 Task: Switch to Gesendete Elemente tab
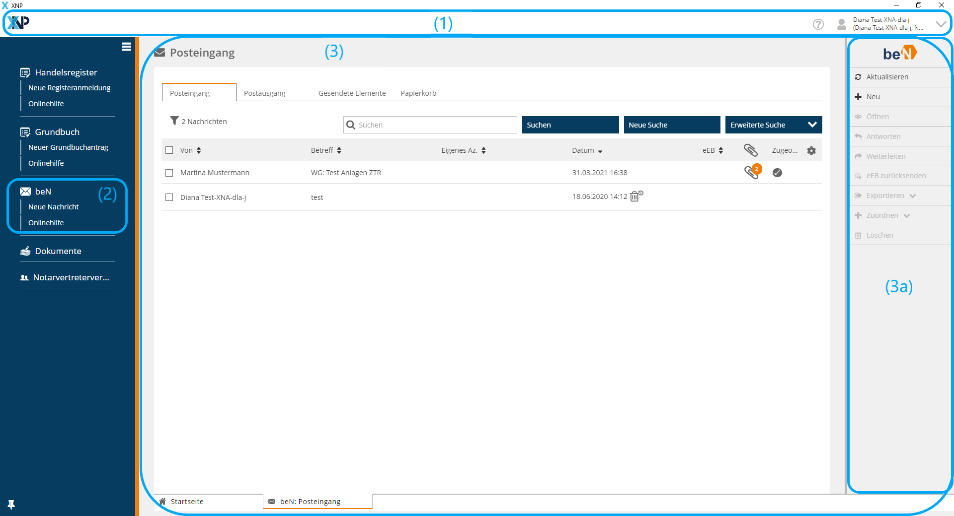coord(352,93)
